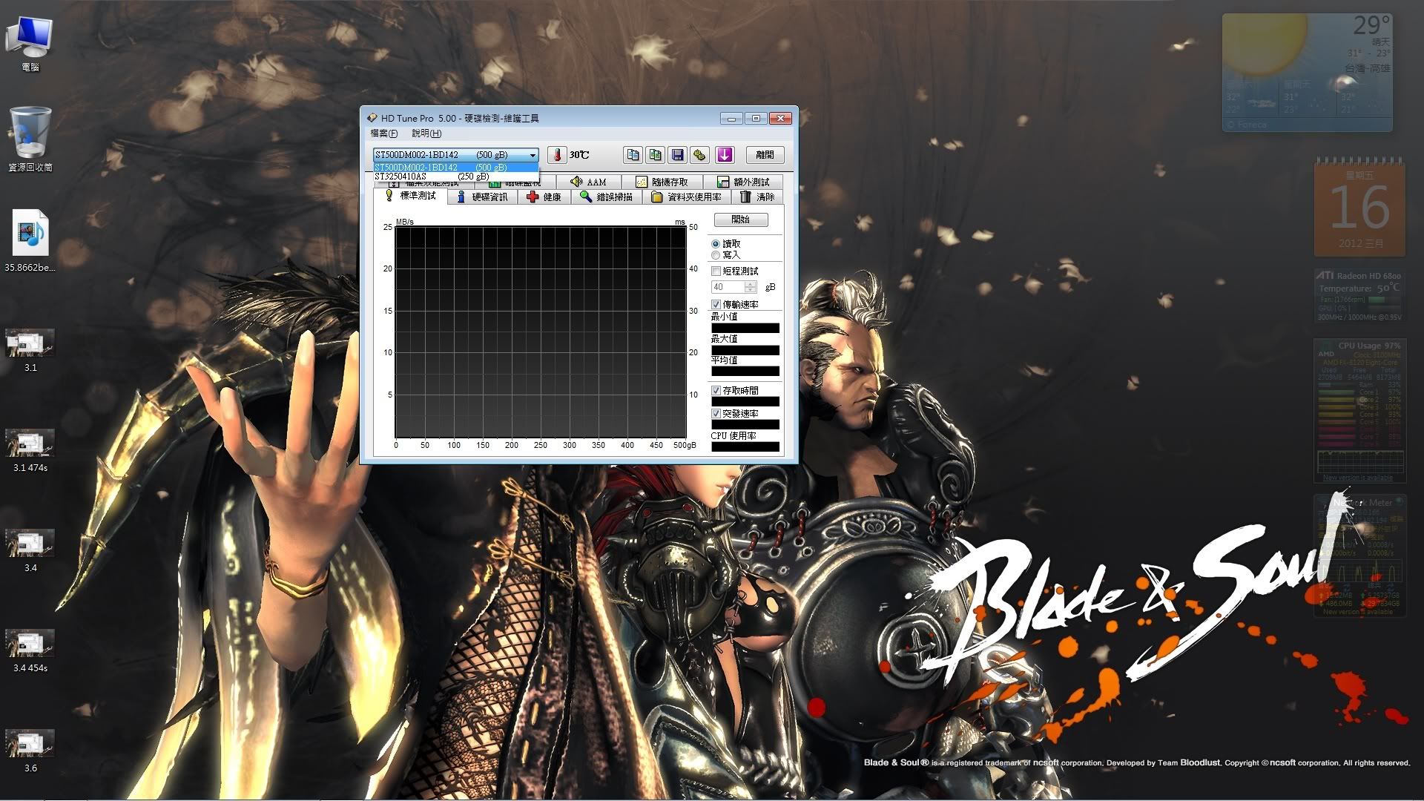The height and width of the screenshot is (801, 1424).
Task: Click the CPU Usage 97% gadget
Action: click(x=1359, y=410)
